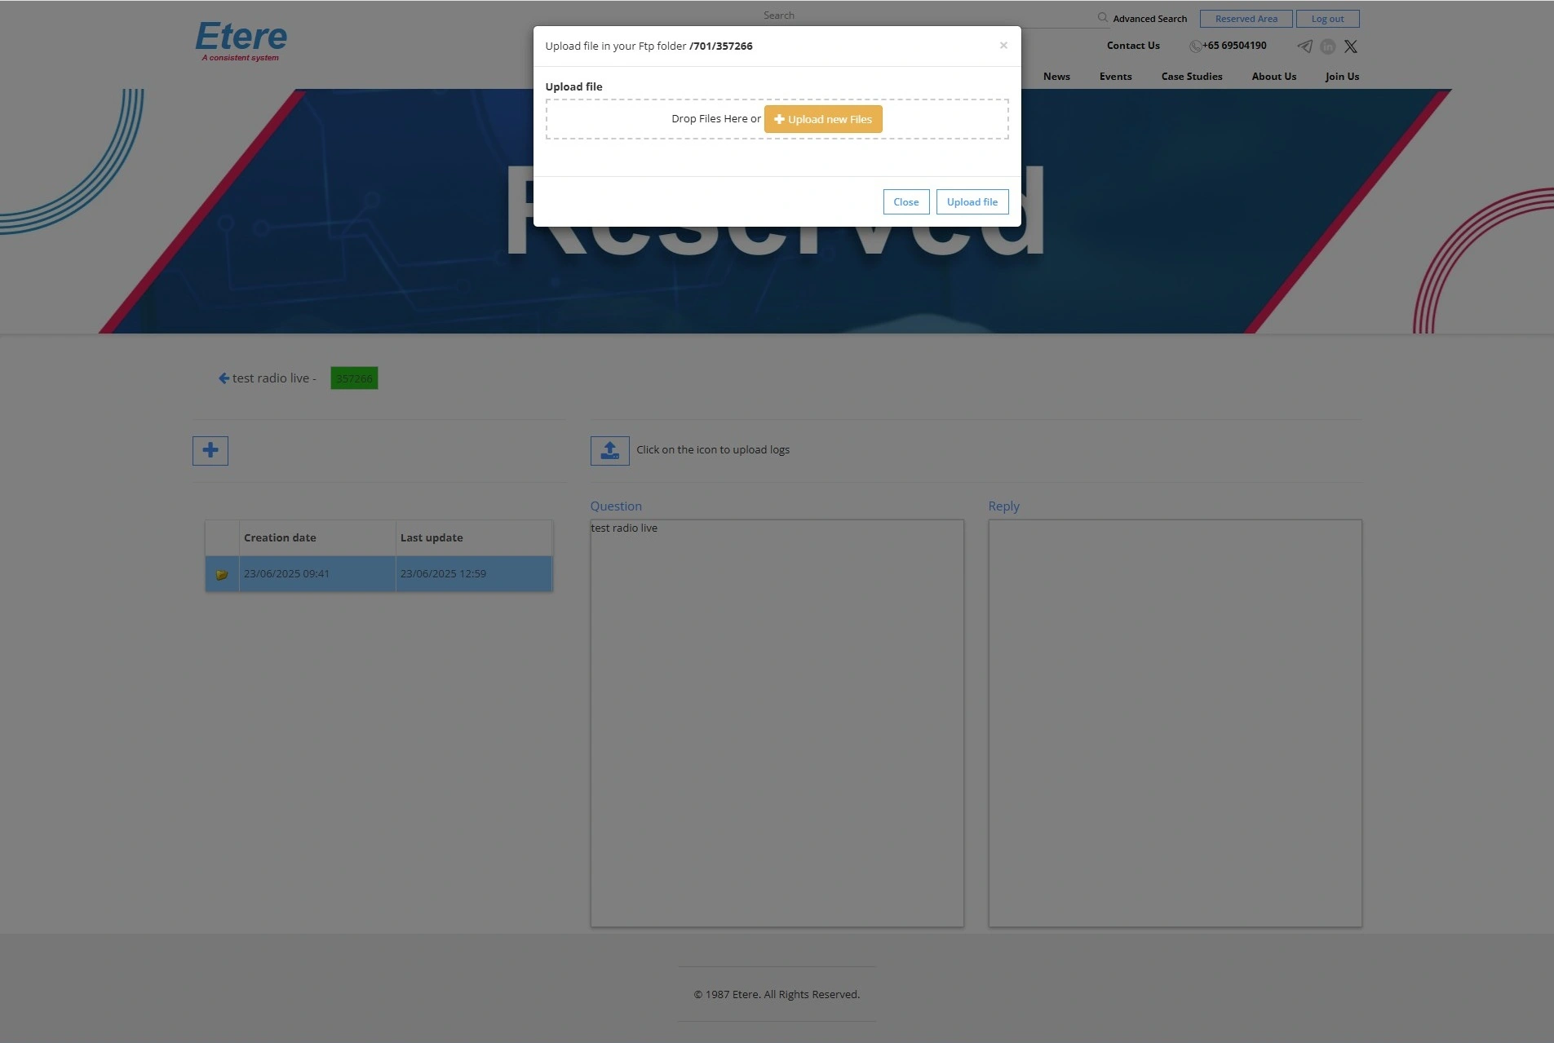Click the Upload file button in the dialog
This screenshot has width=1554, height=1043.
[x=972, y=202]
